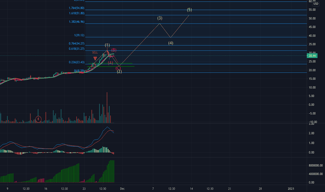Click the USD currency button

click(316, 4)
